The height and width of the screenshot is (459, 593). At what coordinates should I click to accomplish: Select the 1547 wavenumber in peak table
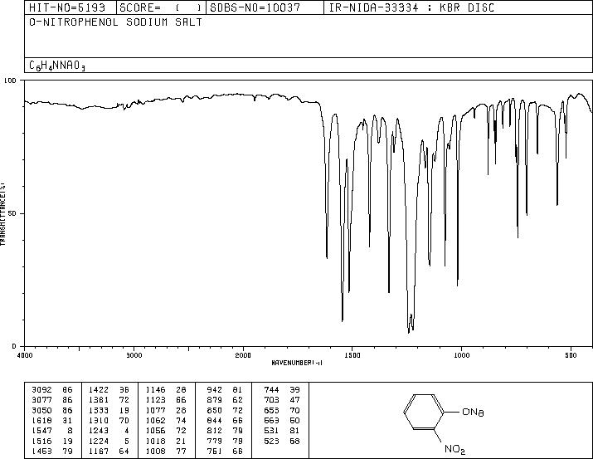click(x=41, y=431)
